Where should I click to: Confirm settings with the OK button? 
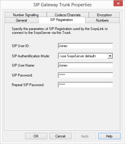(x=36, y=136)
